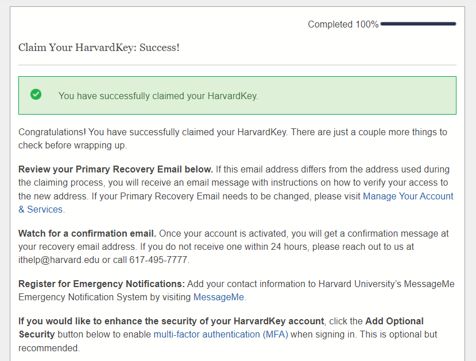Click the word "recommended." at paragraph end
The width and height of the screenshot is (476, 361).
point(49,347)
